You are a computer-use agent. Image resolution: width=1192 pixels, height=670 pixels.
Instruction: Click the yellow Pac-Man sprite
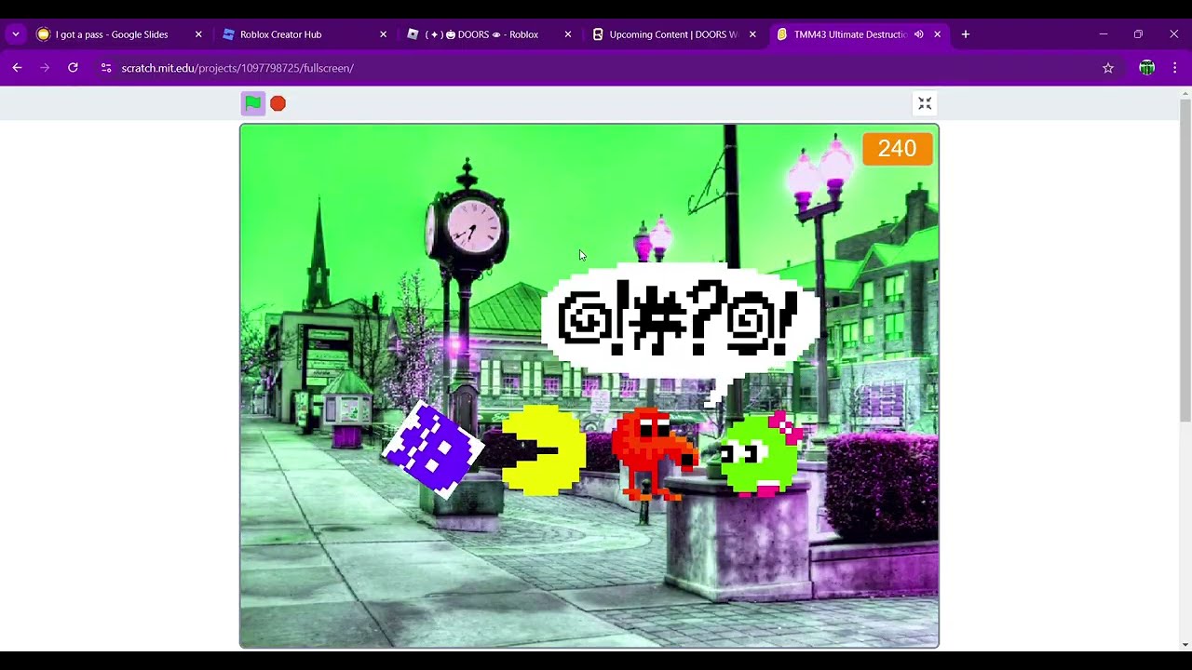544,450
